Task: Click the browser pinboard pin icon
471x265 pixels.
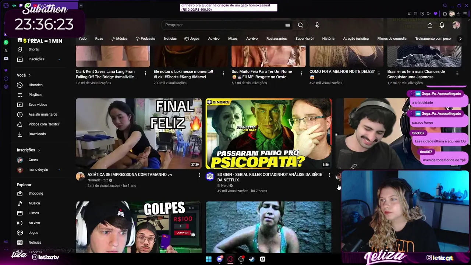Action: [x=409, y=14]
